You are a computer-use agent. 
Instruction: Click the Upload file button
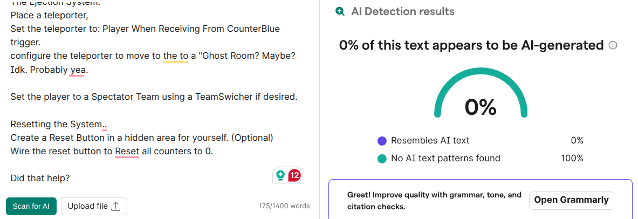point(94,206)
